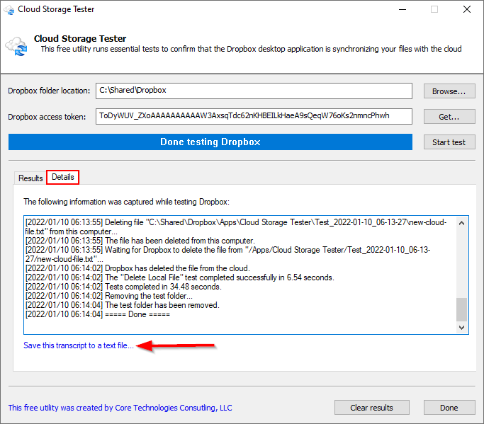Open 'Save this transcript to a text file' link
This screenshot has height=424, width=484.
(79, 345)
